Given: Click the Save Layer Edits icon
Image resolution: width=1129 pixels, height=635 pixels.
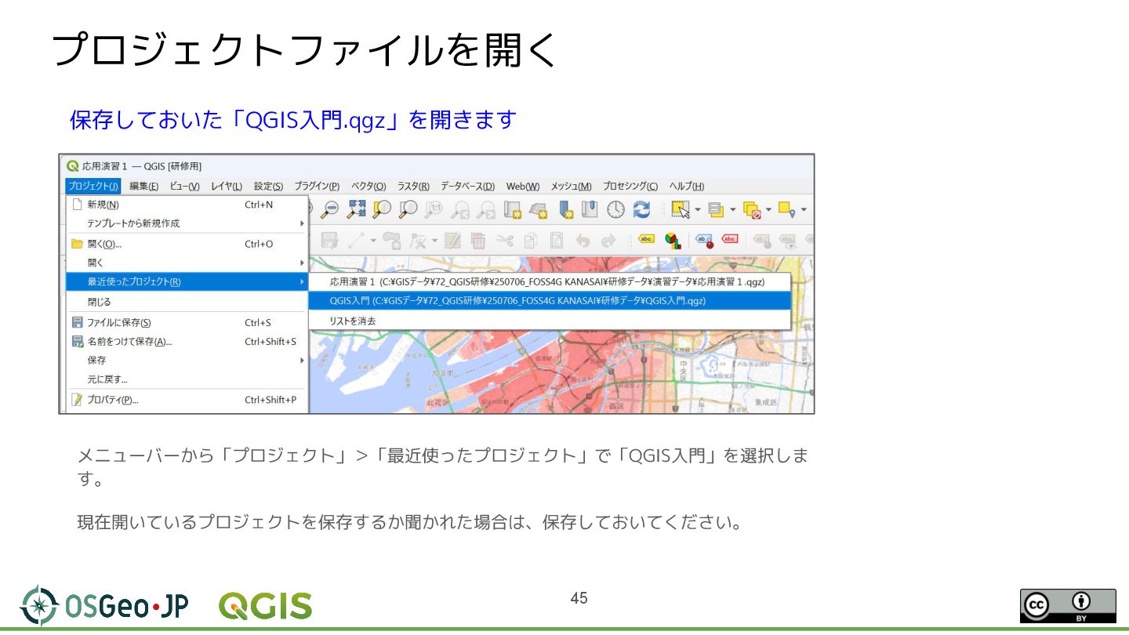Looking at the screenshot, I should pos(329,241).
